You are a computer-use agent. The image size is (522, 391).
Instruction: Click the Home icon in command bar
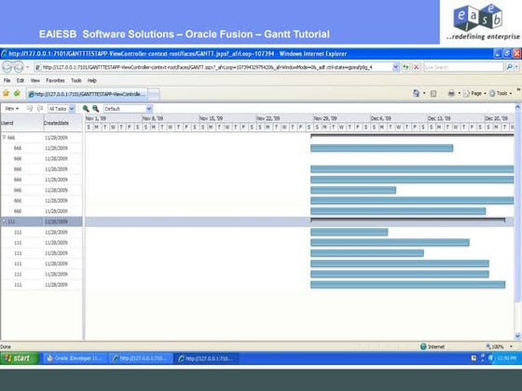416,93
